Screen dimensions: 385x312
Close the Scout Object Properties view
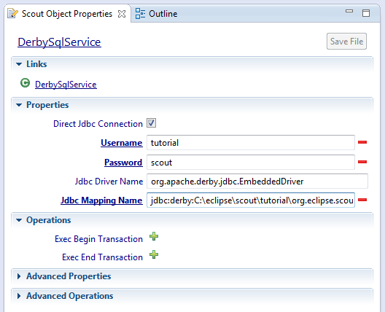(x=122, y=14)
